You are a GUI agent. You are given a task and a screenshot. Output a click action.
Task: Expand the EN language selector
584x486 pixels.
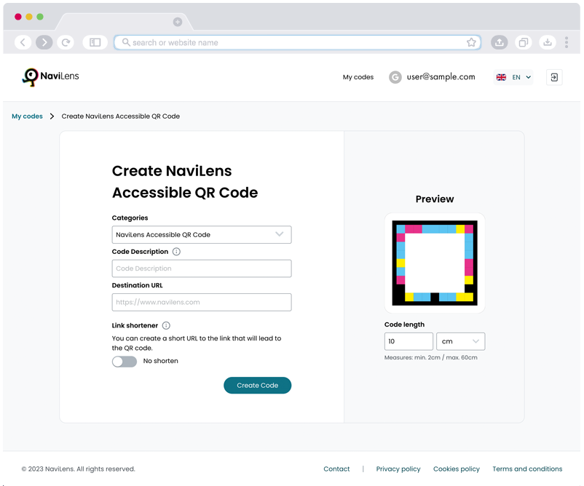[x=514, y=77]
